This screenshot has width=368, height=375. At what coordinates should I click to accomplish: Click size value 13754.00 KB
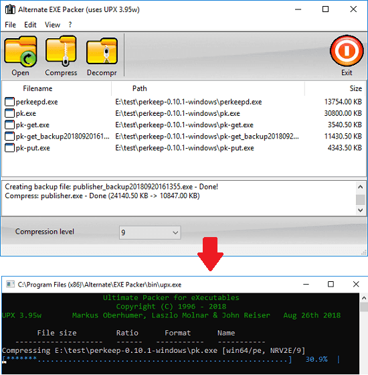pos(343,102)
